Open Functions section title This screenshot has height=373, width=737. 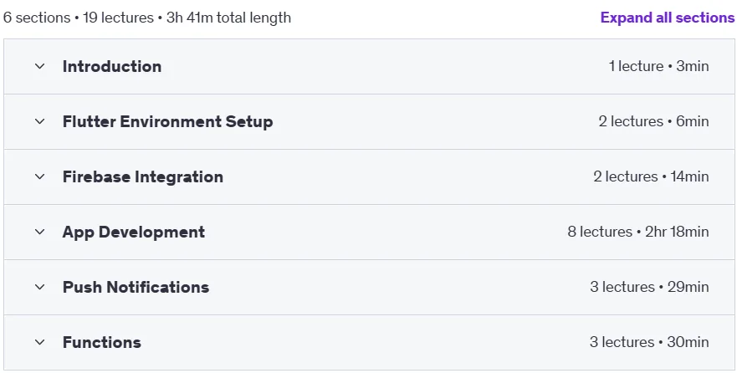click(101, 342)
